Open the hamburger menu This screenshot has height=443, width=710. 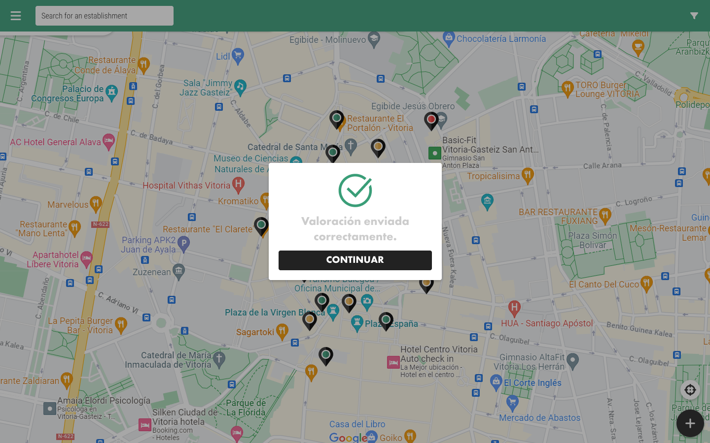tap(16, 16)
